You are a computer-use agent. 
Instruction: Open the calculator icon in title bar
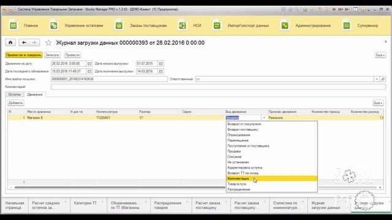click(x=320, y=9)
